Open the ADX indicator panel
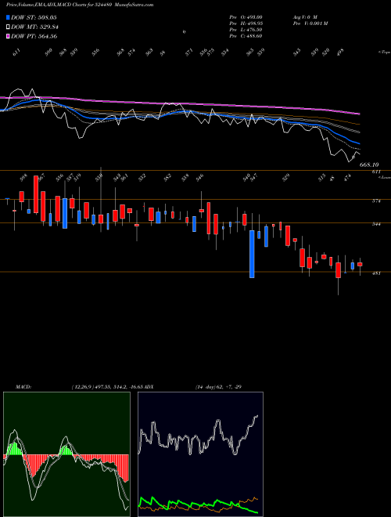 coord(200,454)
